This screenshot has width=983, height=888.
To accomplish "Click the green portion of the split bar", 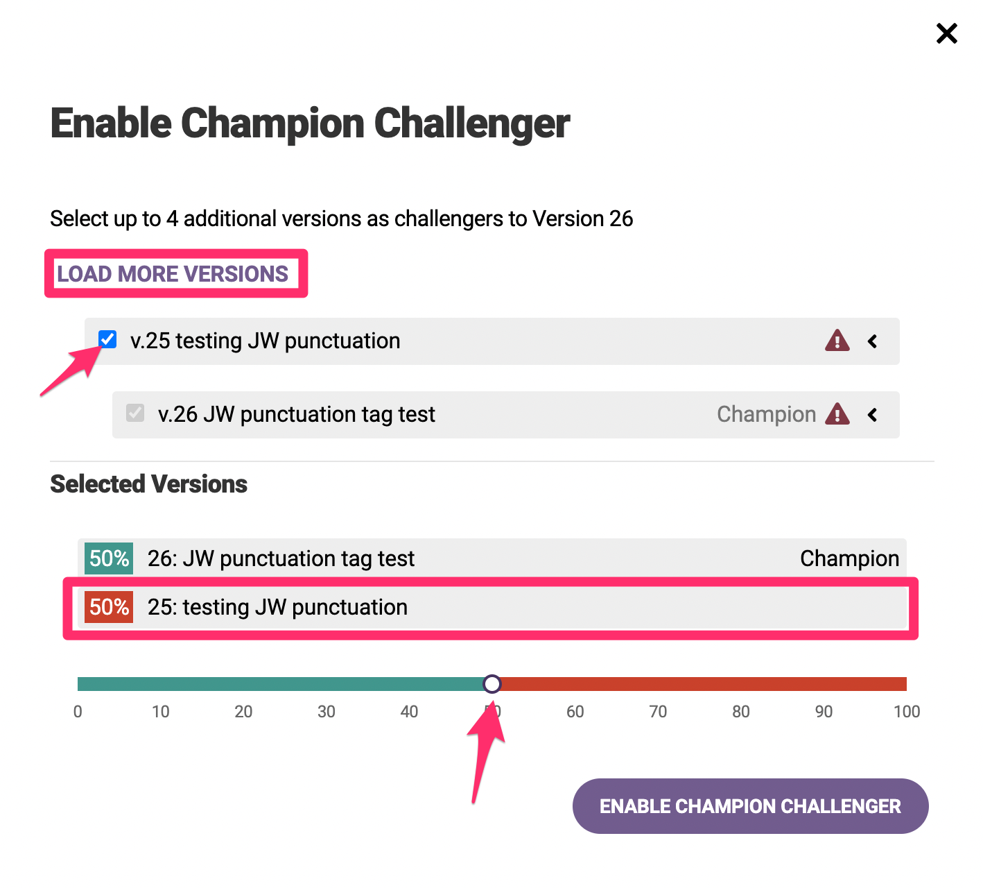I will click(x=277, y=684).
